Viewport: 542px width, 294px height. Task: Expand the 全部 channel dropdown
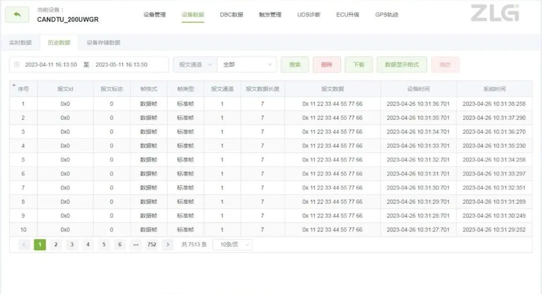(247, 65)
